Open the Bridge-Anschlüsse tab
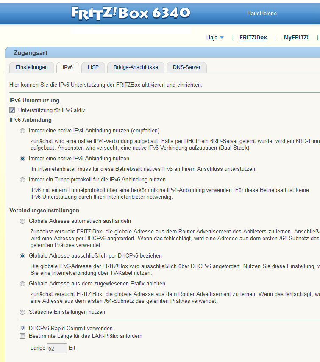The height and width of the screenshot is (362, 320). coord(136,67)
